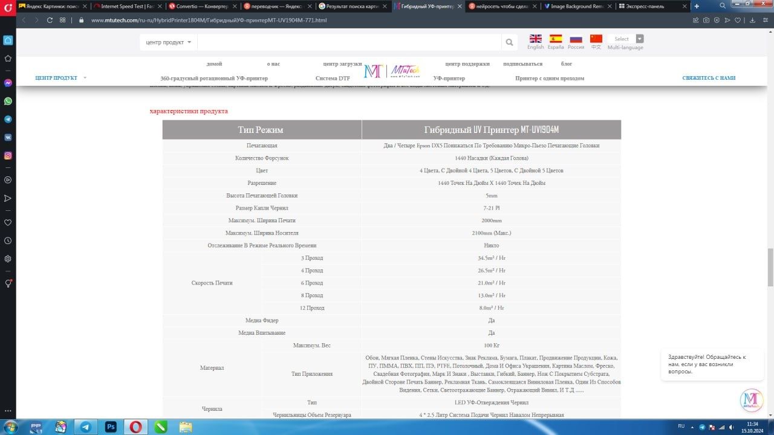Open Facebook Messenger in sidebar
The width and height of the screenshot is (774, 435).
point(8,83)
